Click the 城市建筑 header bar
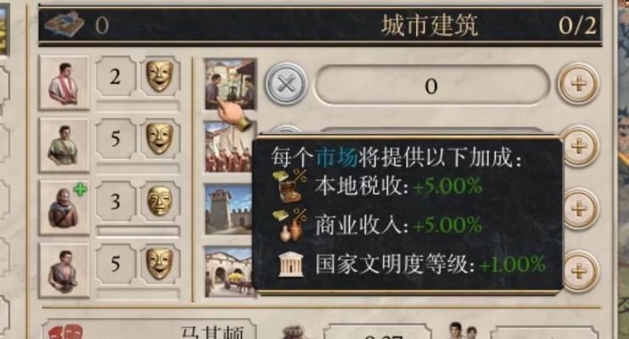Viewport: 629px width, 339px height. pyautogui.click(x=320, y=25)
